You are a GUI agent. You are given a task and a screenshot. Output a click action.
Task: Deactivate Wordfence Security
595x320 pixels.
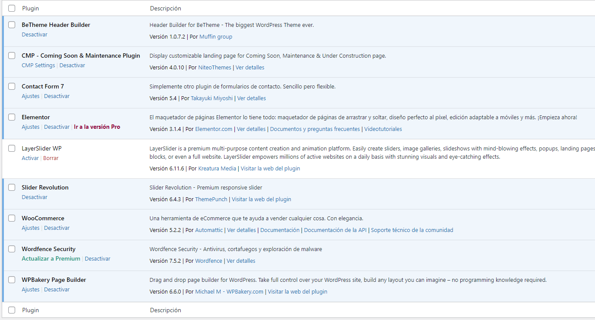(x=98, y=259)
